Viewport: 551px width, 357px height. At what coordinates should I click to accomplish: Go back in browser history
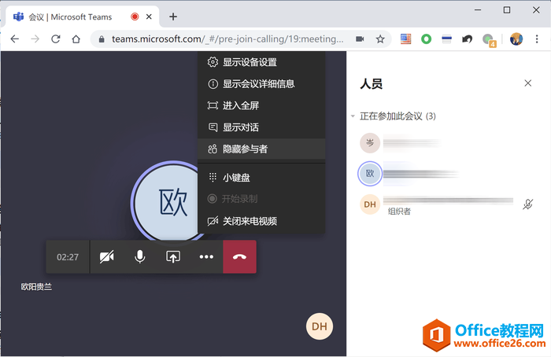[15, 39]
